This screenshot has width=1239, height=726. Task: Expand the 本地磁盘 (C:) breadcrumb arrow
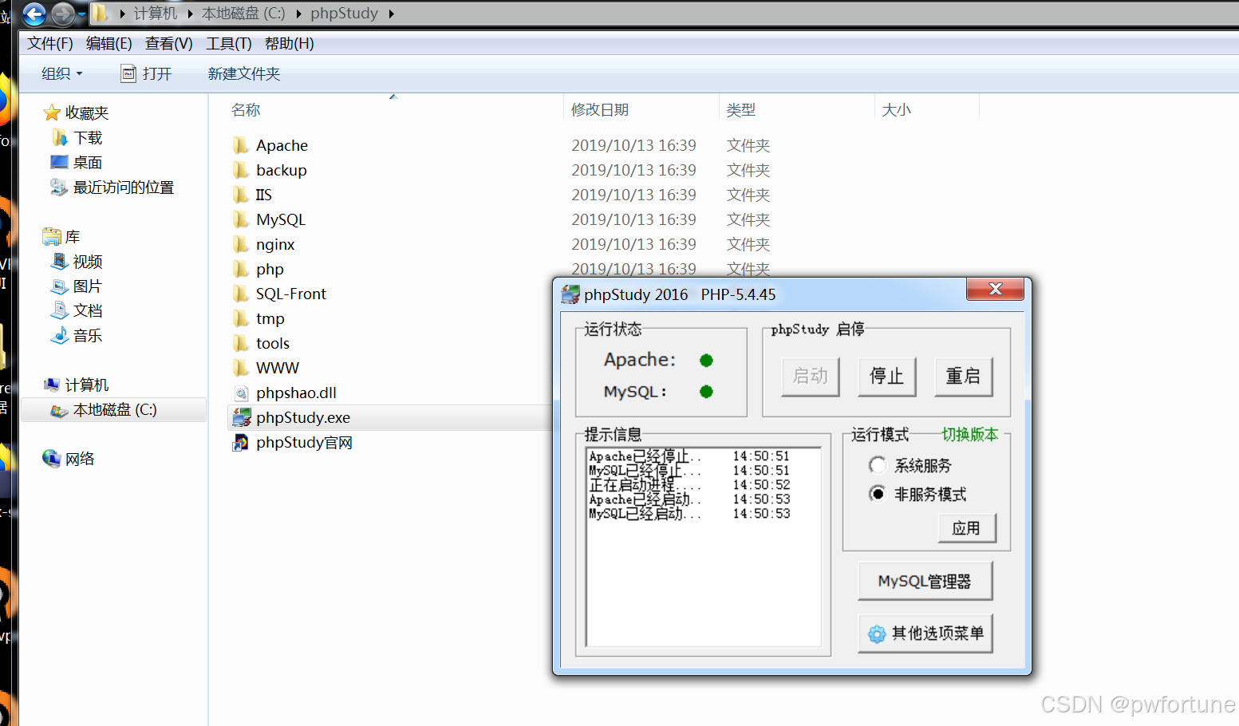298,14
